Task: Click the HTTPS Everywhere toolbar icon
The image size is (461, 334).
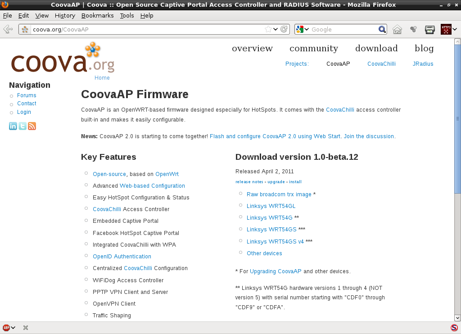Action: (446, 29)
